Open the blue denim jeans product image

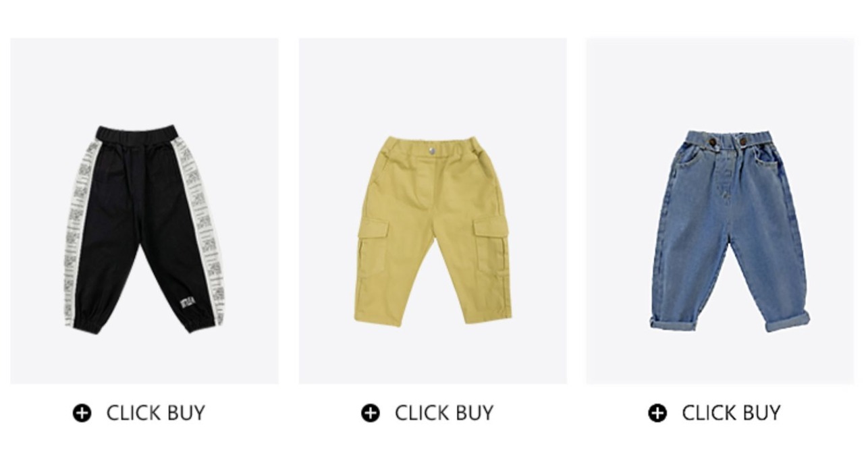pos(720,211)
